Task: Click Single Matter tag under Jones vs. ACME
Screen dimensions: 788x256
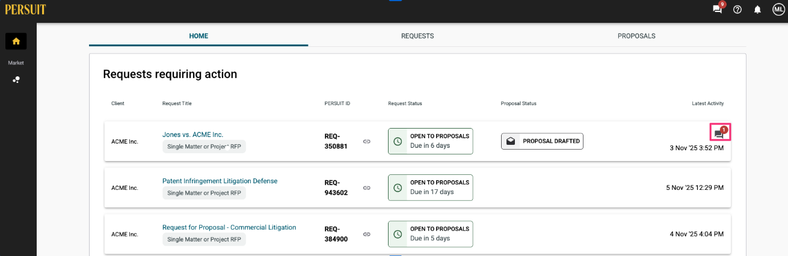Action: pos(204,147)
